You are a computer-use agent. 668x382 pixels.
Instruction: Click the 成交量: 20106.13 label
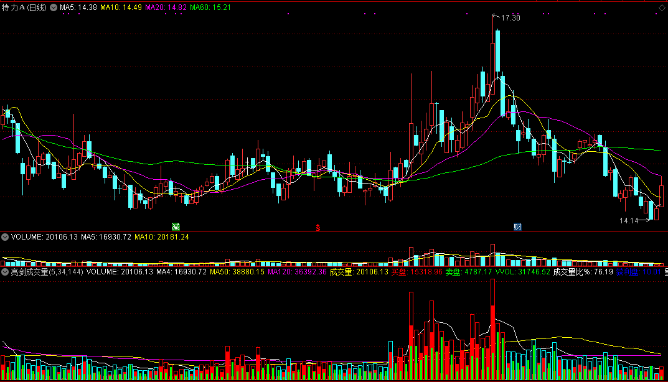(359, 272)
